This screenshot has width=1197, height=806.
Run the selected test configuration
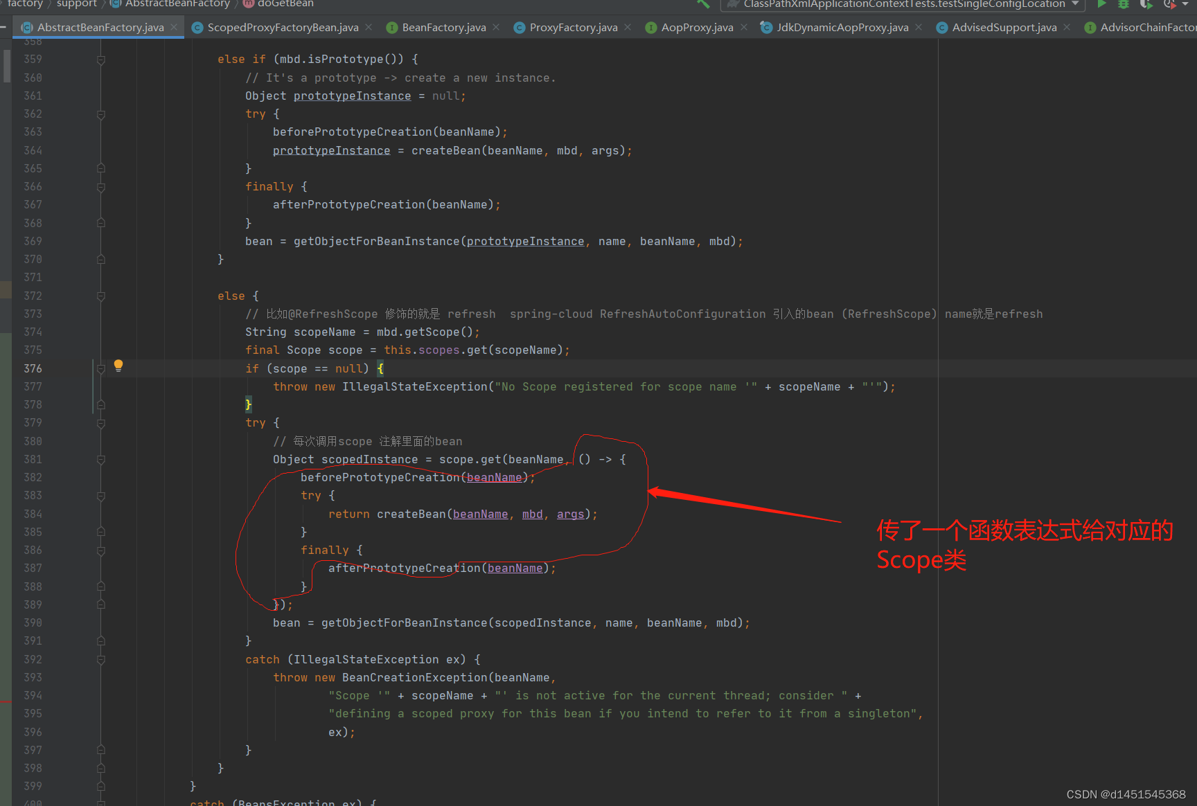pos(1101,3)
